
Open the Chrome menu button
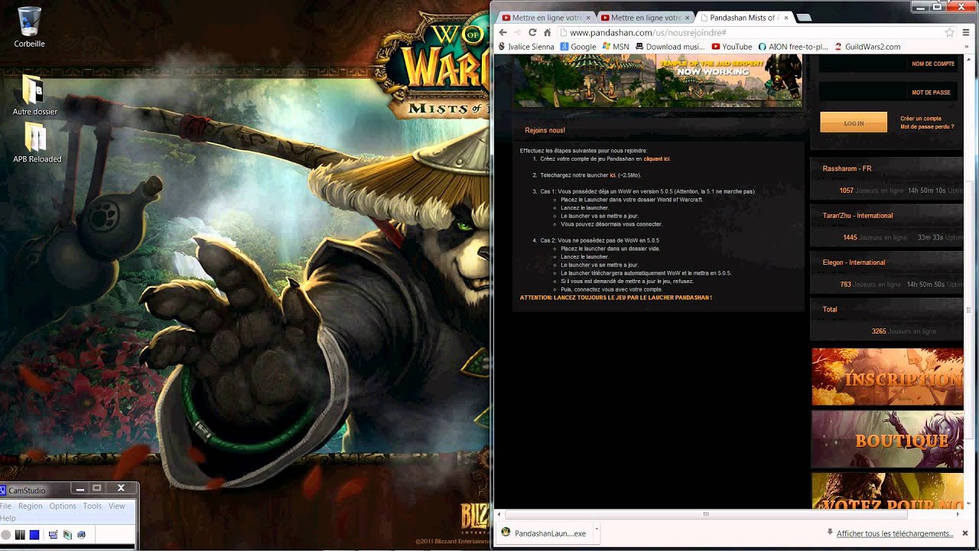click(966, 33)
